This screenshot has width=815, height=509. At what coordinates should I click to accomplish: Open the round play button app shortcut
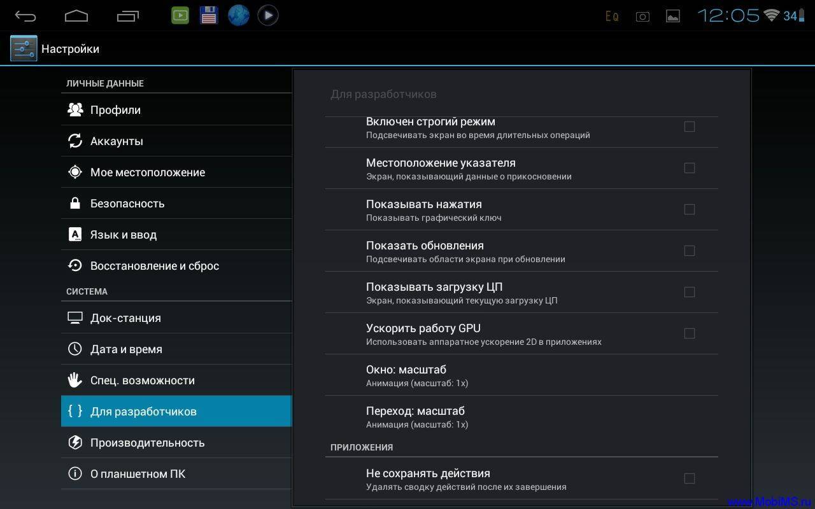coord(268,15)
